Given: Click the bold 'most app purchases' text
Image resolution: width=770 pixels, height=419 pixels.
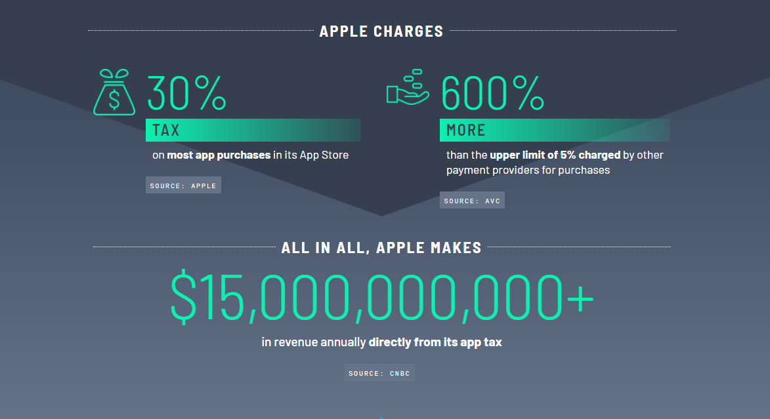Looking at the screenshot, I should coord(219,155).
